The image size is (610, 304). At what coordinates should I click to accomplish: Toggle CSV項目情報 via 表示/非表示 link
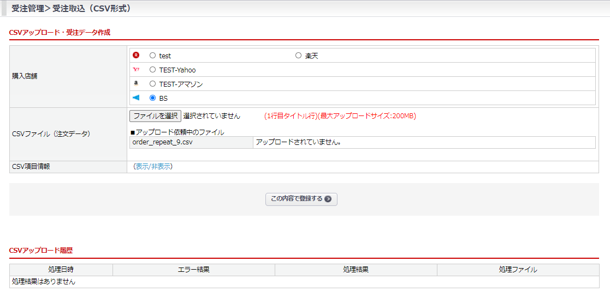[x=153, y=167]
